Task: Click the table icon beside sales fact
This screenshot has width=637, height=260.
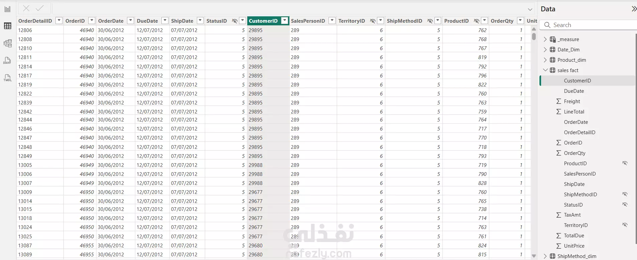Action: (552, 70)
